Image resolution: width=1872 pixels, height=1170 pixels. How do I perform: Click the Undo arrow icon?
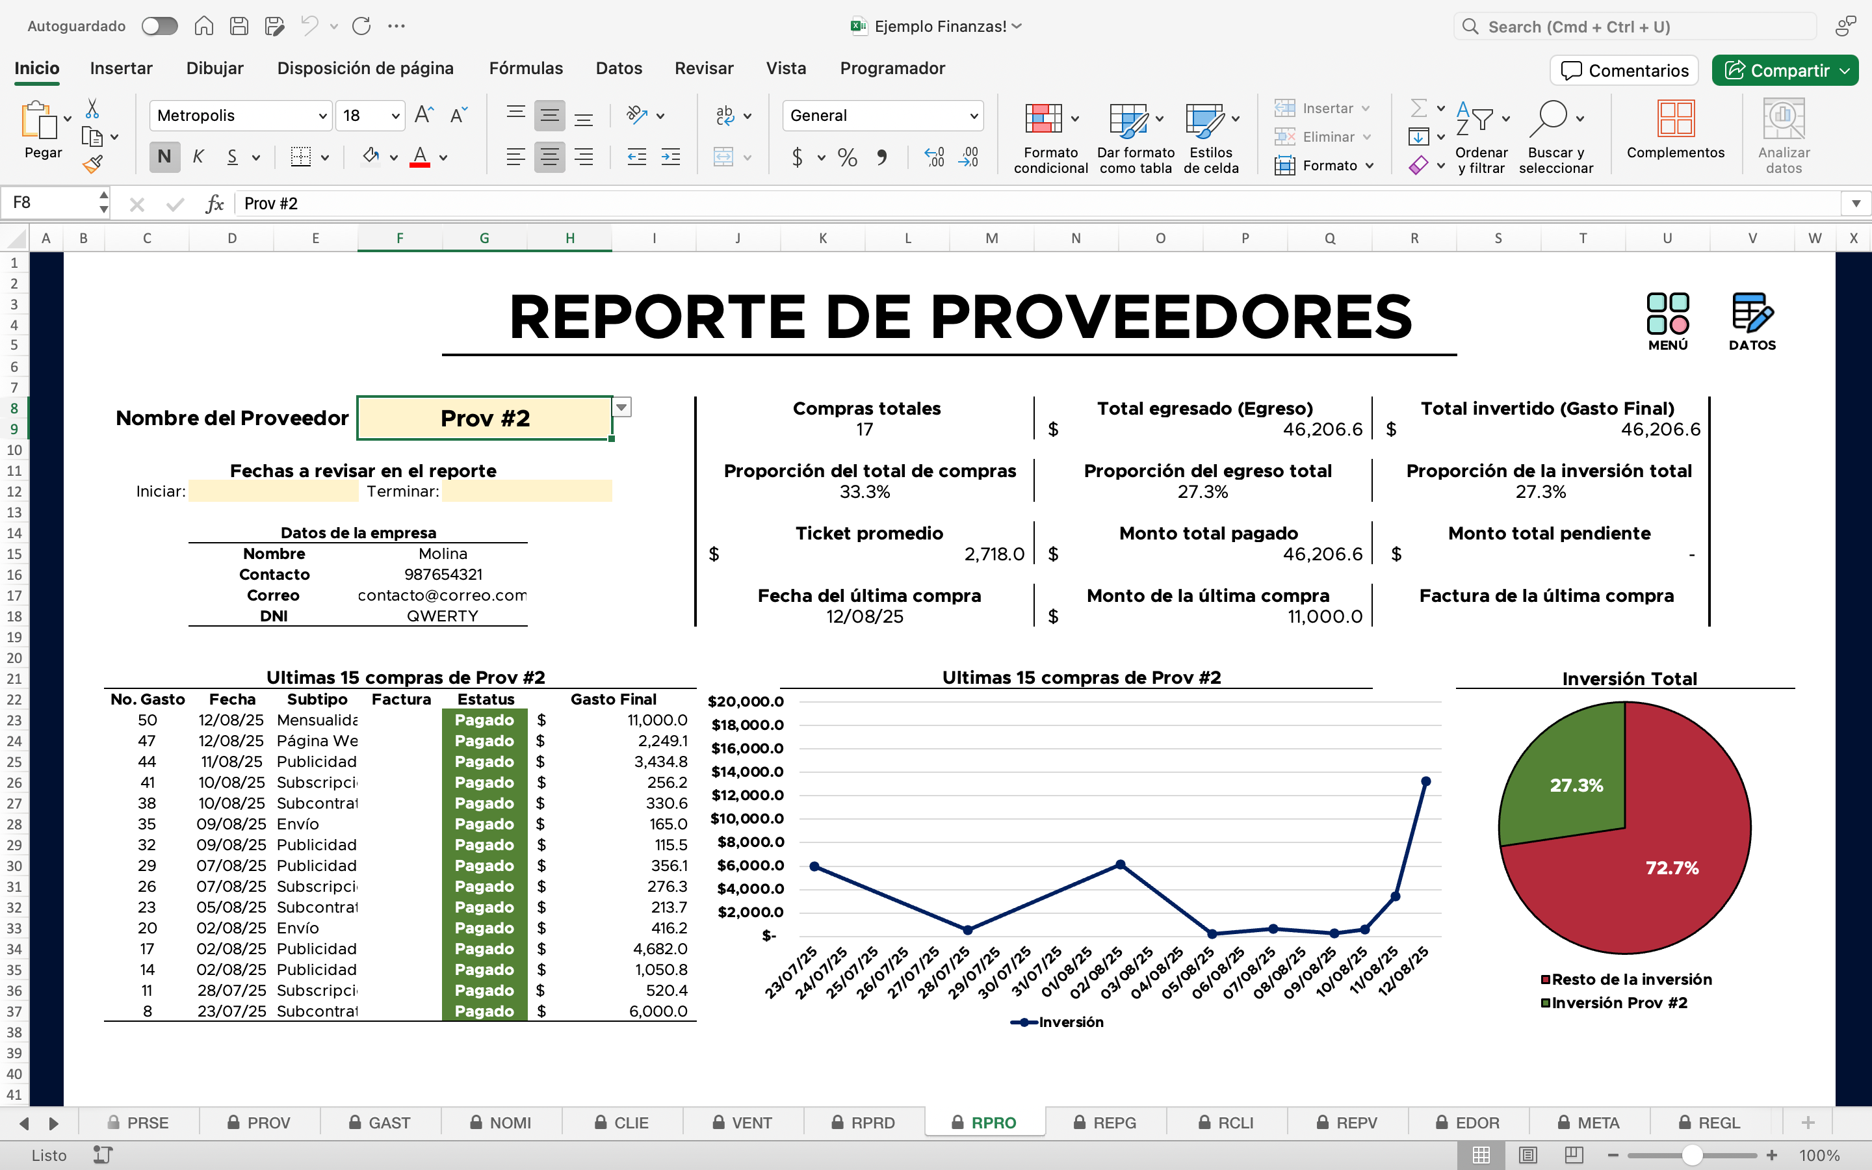pyautogui.click(x=309, y=26)
